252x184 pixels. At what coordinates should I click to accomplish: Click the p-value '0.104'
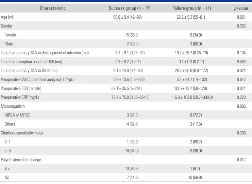point(241,53)
